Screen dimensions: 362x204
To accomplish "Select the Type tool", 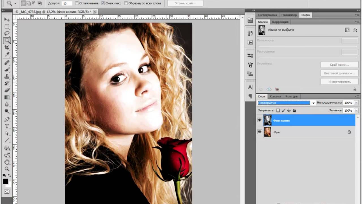I will [x=7, y=126].
